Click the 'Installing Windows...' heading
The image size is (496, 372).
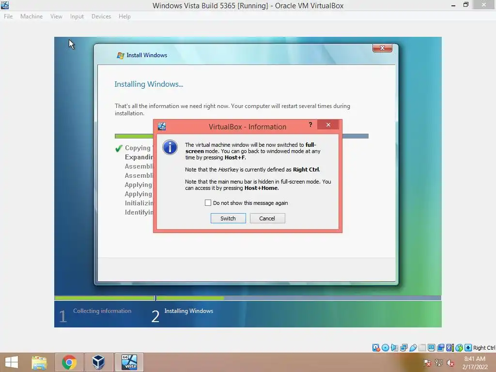point(149,84)
